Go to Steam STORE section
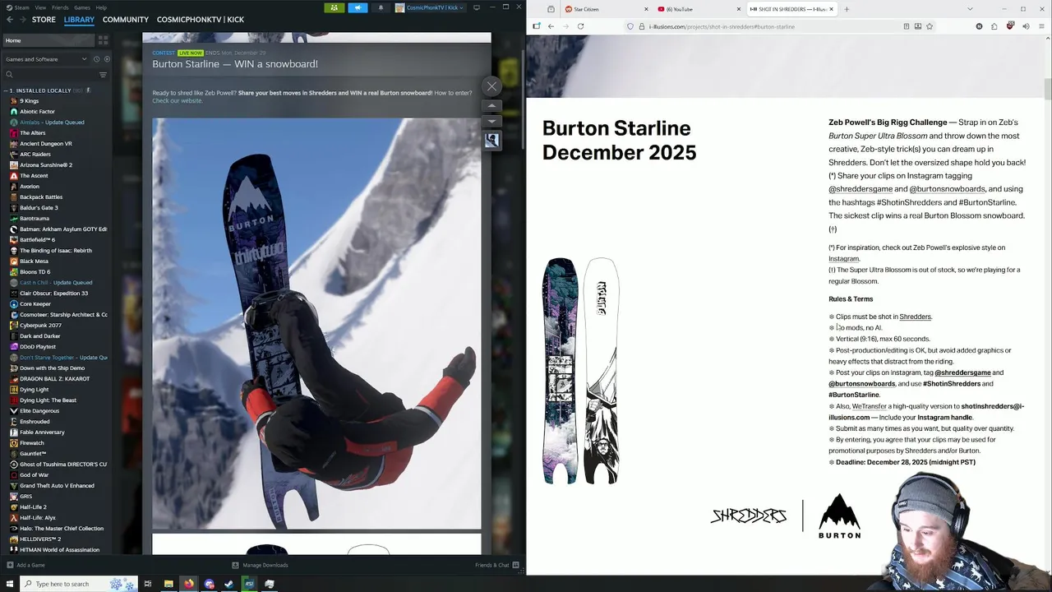 [x=44, y=20]
